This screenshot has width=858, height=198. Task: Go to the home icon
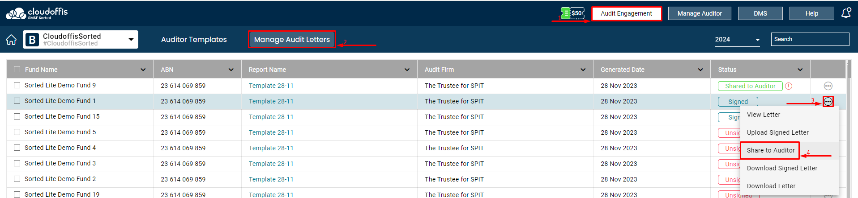pos(11,40)
